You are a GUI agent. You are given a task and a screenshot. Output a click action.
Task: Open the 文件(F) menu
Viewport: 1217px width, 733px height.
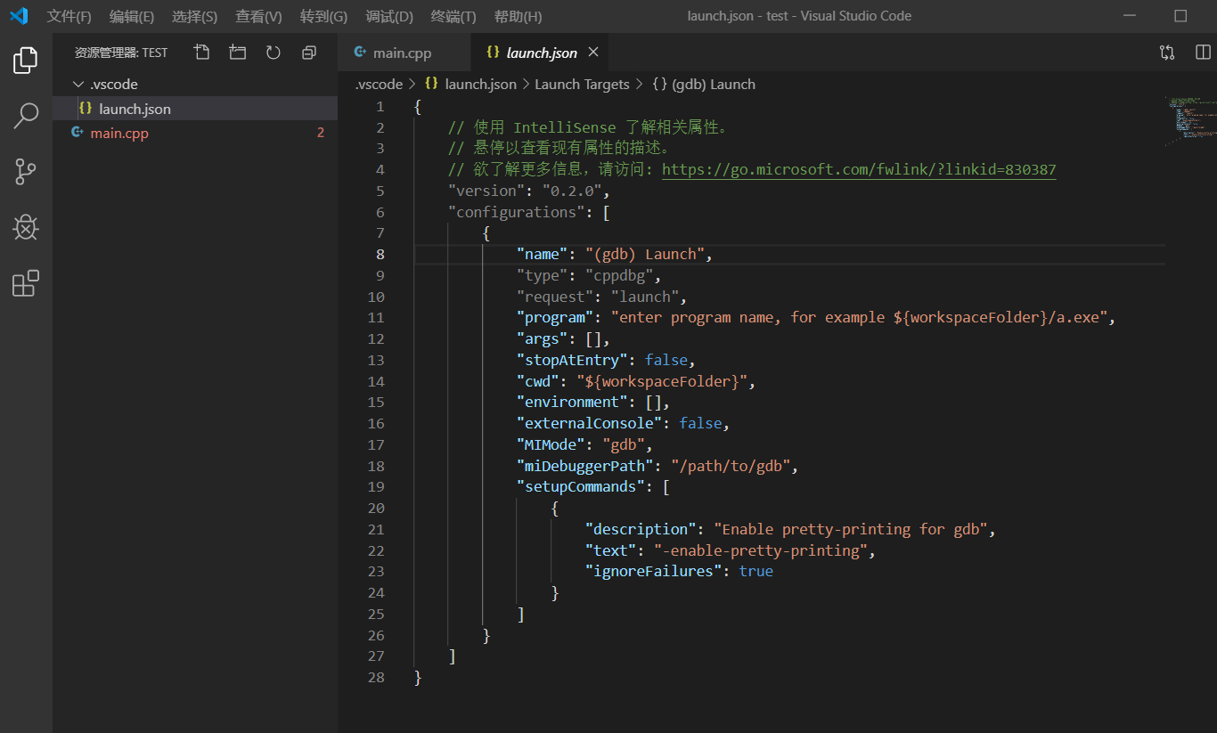(69, 16)
